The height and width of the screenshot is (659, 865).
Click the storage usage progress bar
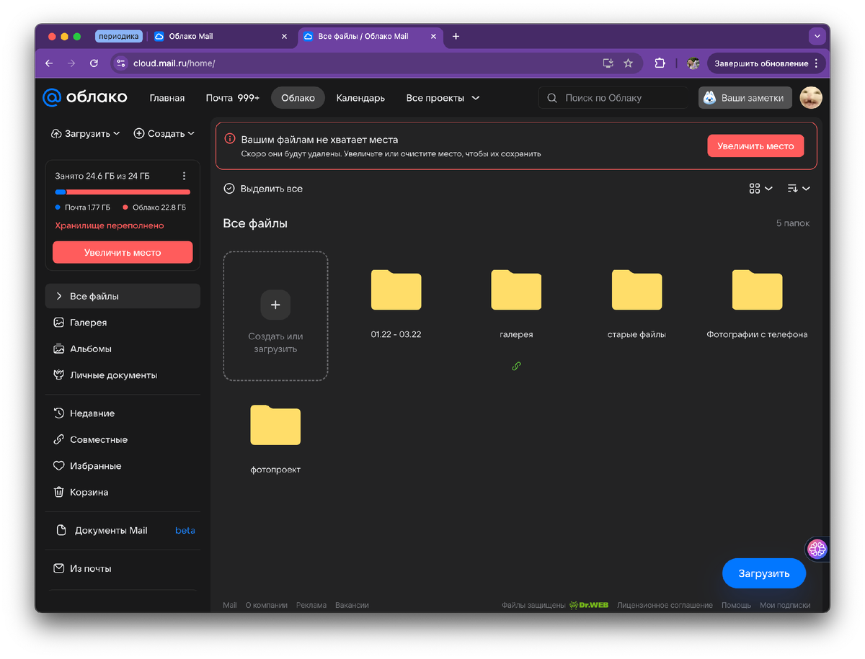122,191
